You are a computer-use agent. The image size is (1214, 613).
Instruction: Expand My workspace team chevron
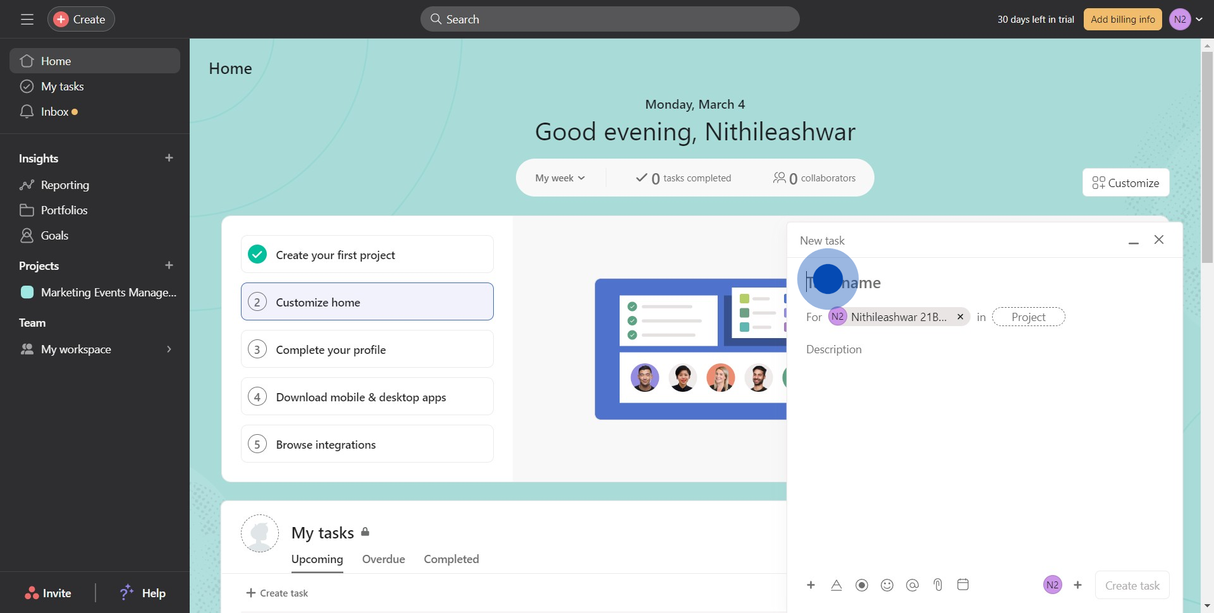tap(169, 349)
